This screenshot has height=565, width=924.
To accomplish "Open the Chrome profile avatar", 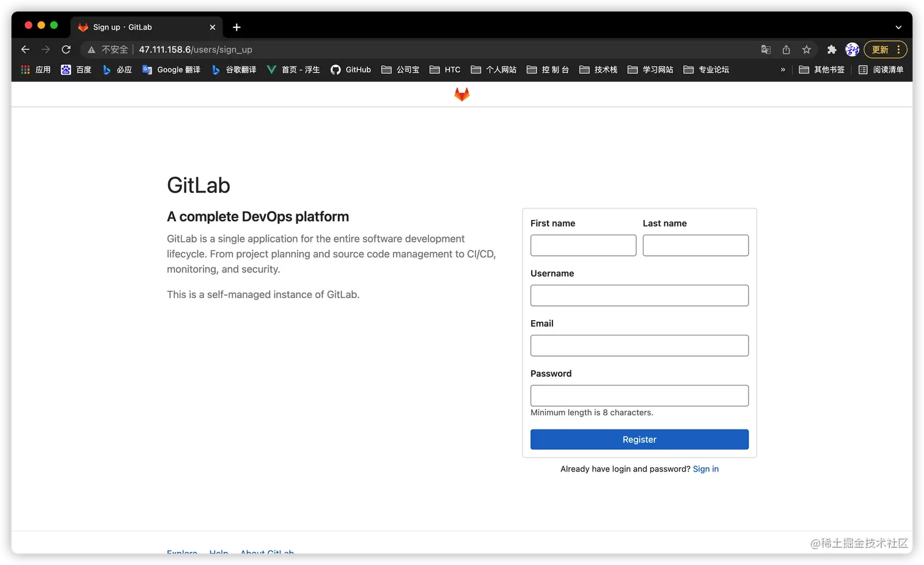I will click(x=853, y=49).
